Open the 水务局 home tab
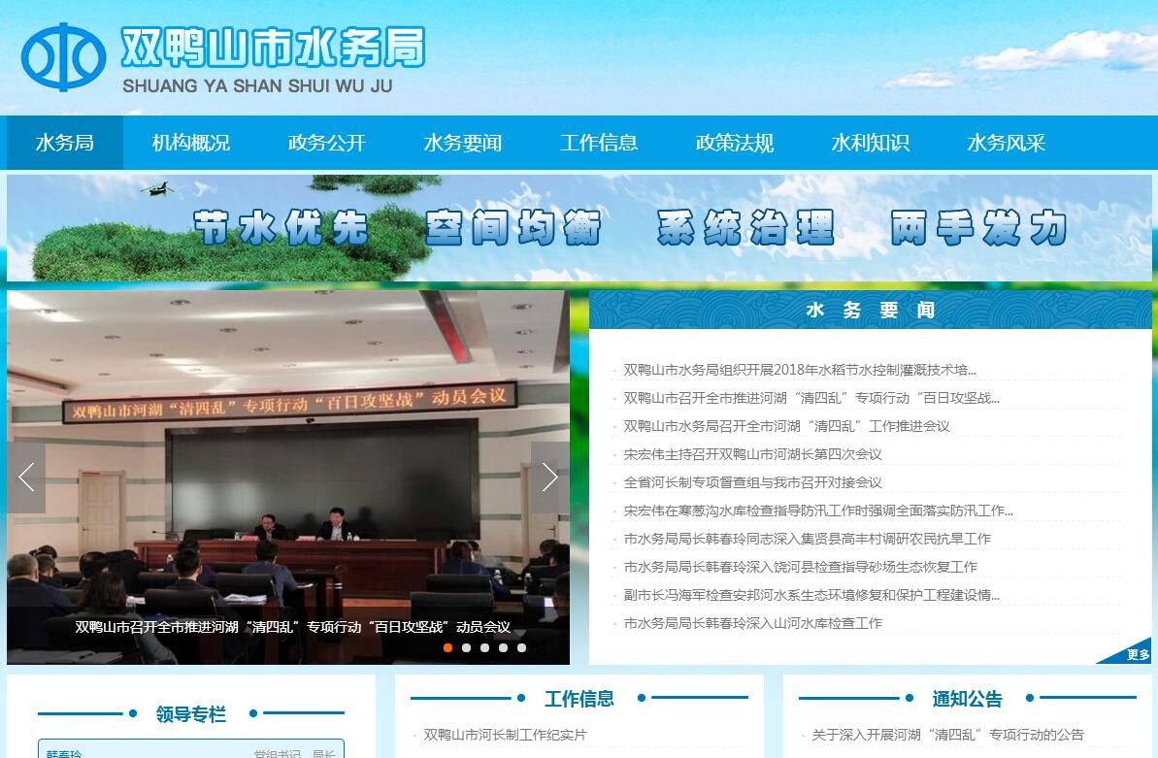This screenshot has width=1158, height=758. click(x=65, y=143)
